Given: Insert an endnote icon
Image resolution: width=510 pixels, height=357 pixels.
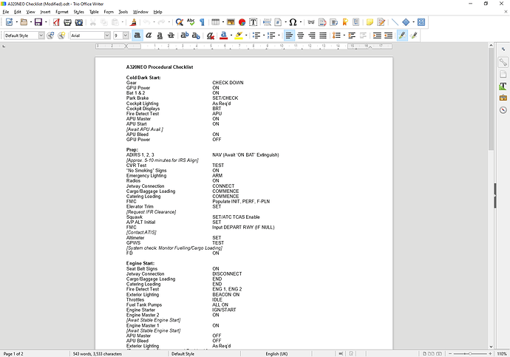Looking at the screenshot, I should (x=333, y=22).
